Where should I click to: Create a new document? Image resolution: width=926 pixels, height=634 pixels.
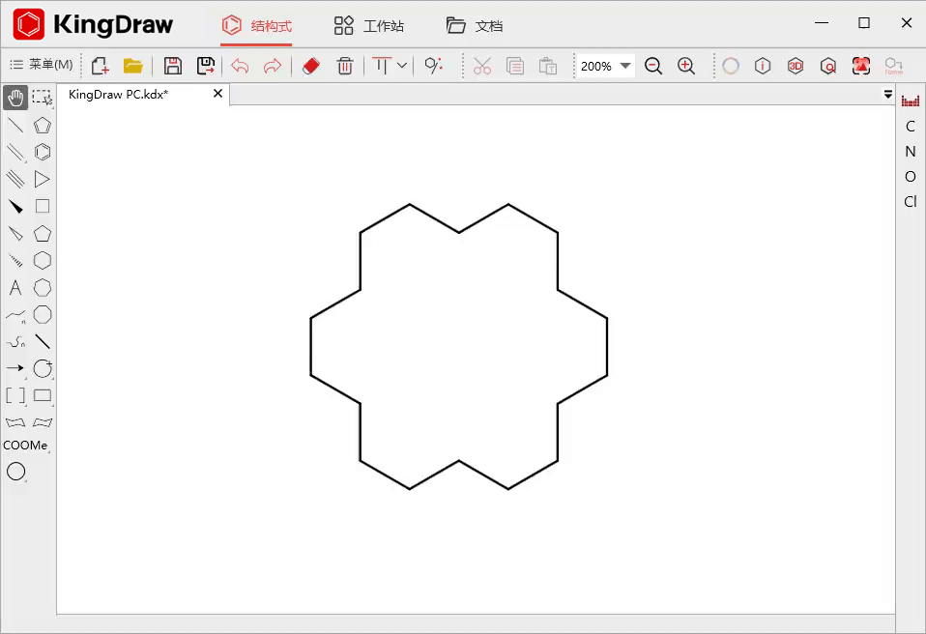coord(100,66)
